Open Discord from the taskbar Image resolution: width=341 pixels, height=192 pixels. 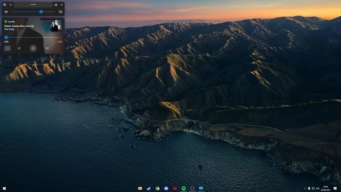[166, 188]
